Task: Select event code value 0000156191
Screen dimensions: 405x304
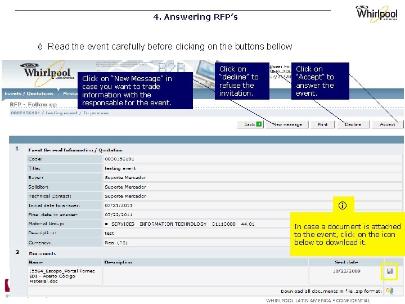Action: [x=119, y=159]
